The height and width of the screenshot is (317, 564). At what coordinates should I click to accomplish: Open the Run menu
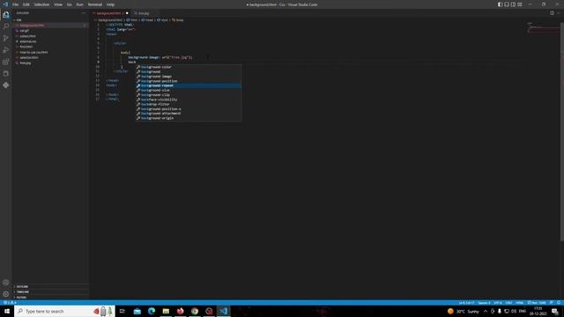(x=80, y=4)
